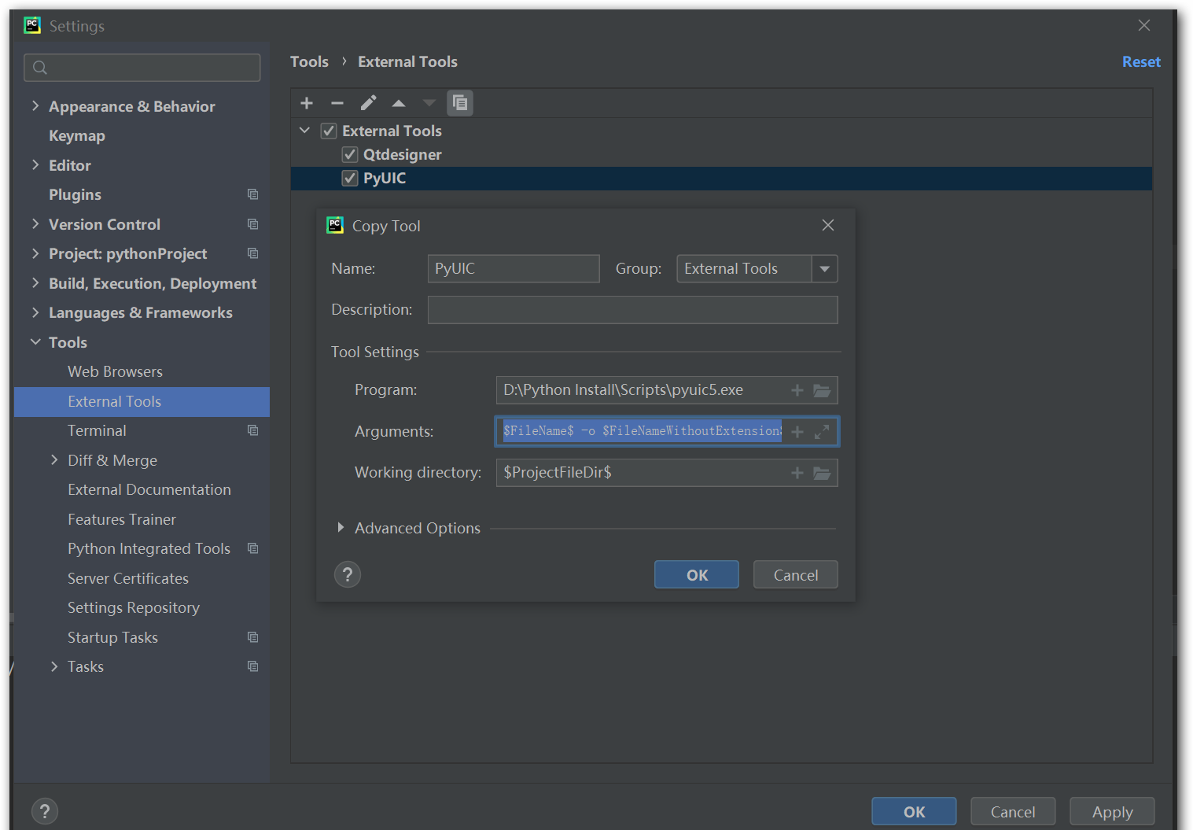Click project-level icon next to Startup Tasks
The image size is (1193, 830).
click(x=252, y=637)
